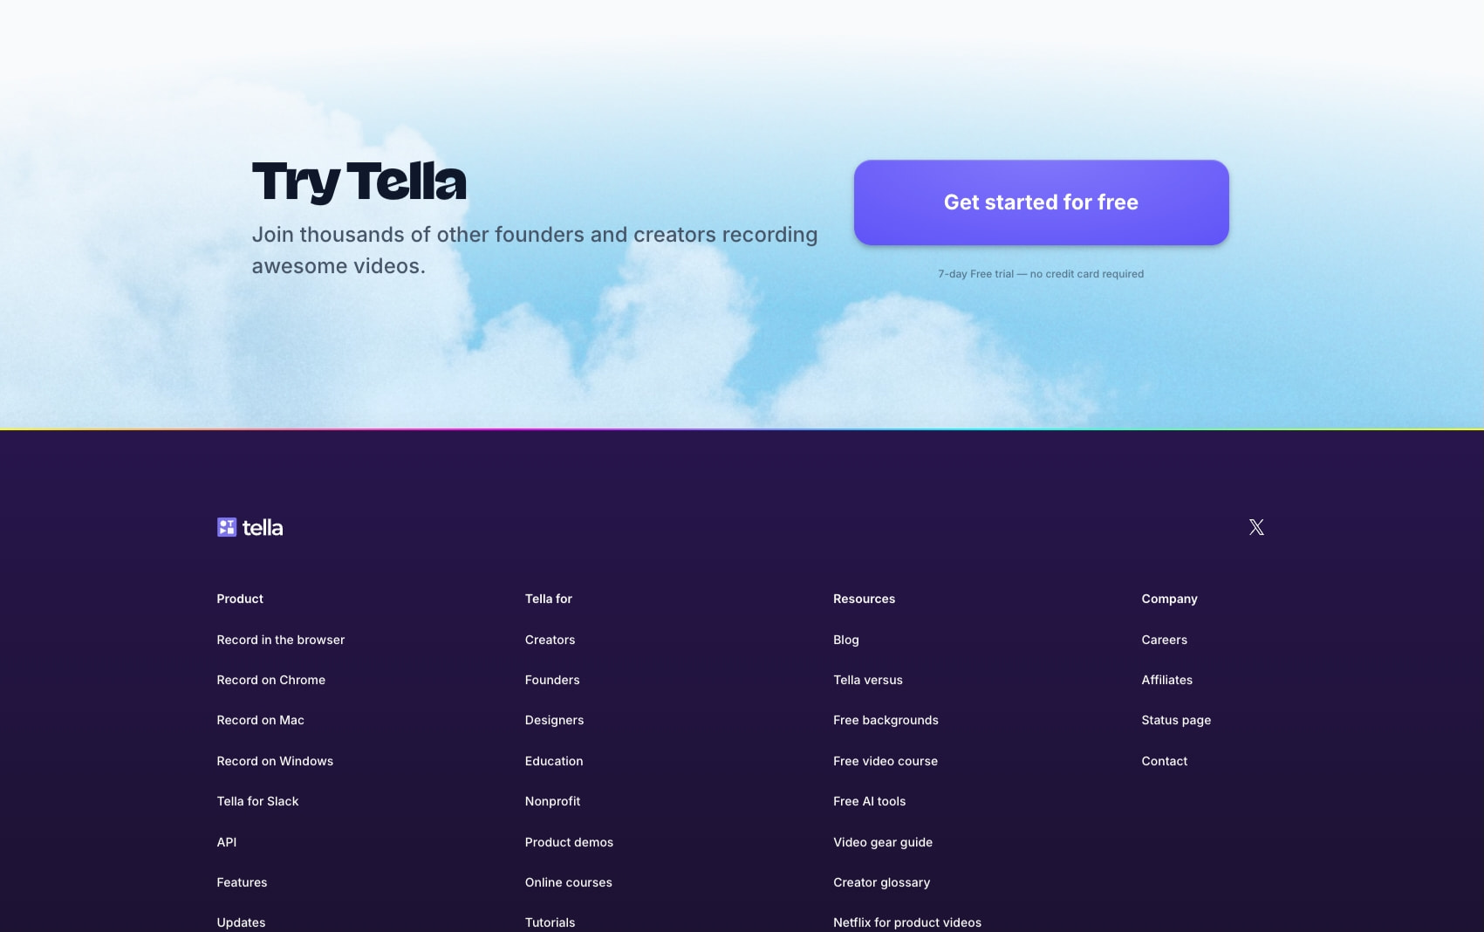Open the Updates link

pyautogui.click(x=241, y=922)
